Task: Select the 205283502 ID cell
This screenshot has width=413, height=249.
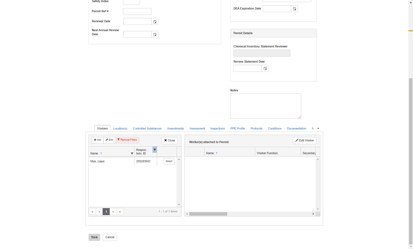Action: [145, 161]
